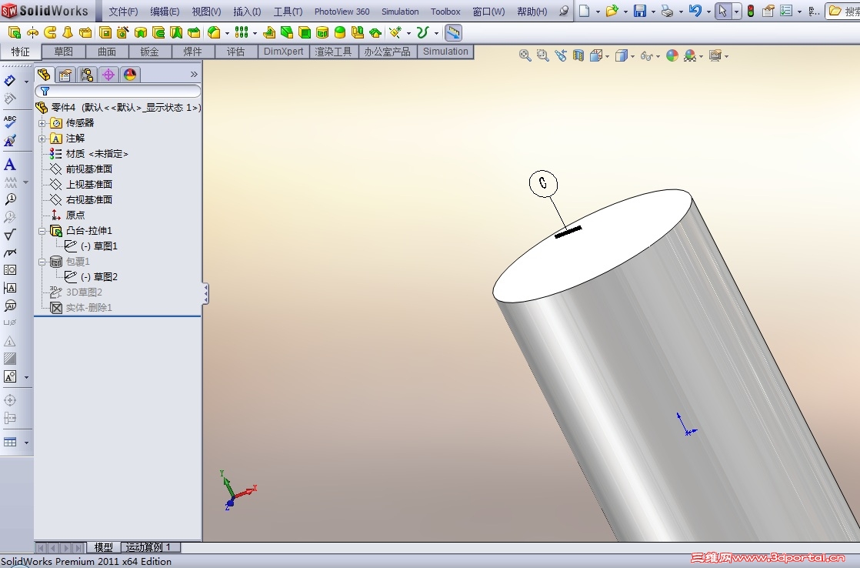Select 前视基准面 in the feature tree
This screenshot has height=568, width=860.
89,169
